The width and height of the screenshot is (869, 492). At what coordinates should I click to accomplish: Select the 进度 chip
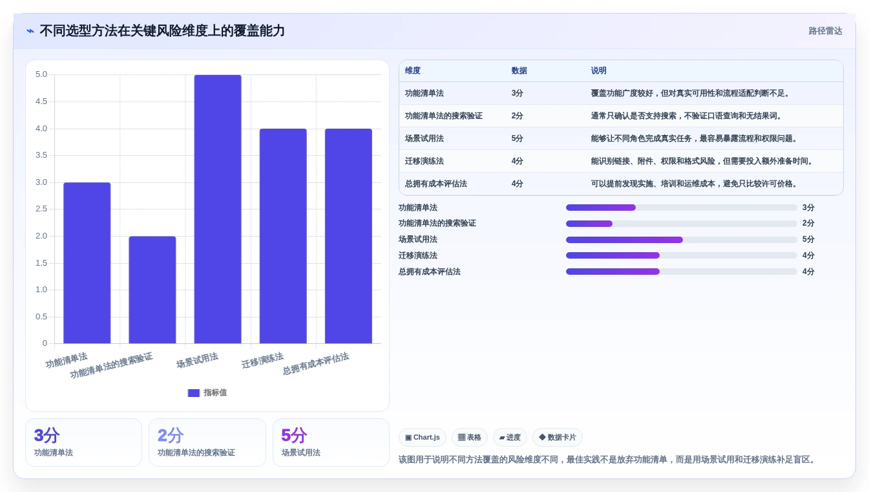point(510,438)
